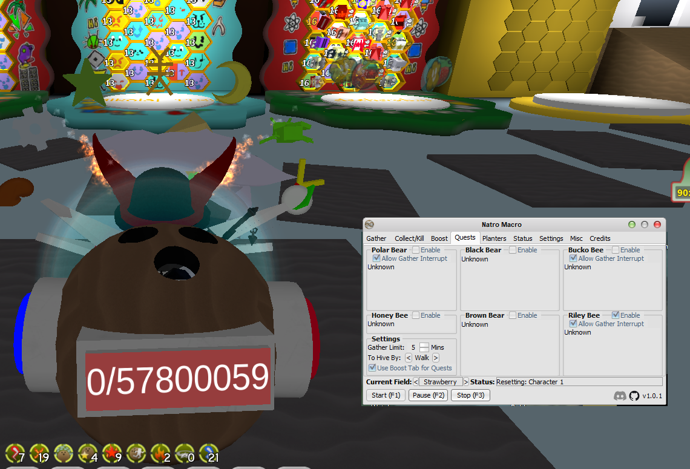Switch to the Boost tab
The height and width of the screenshot is (469, 690).
[x=439, y=238]
